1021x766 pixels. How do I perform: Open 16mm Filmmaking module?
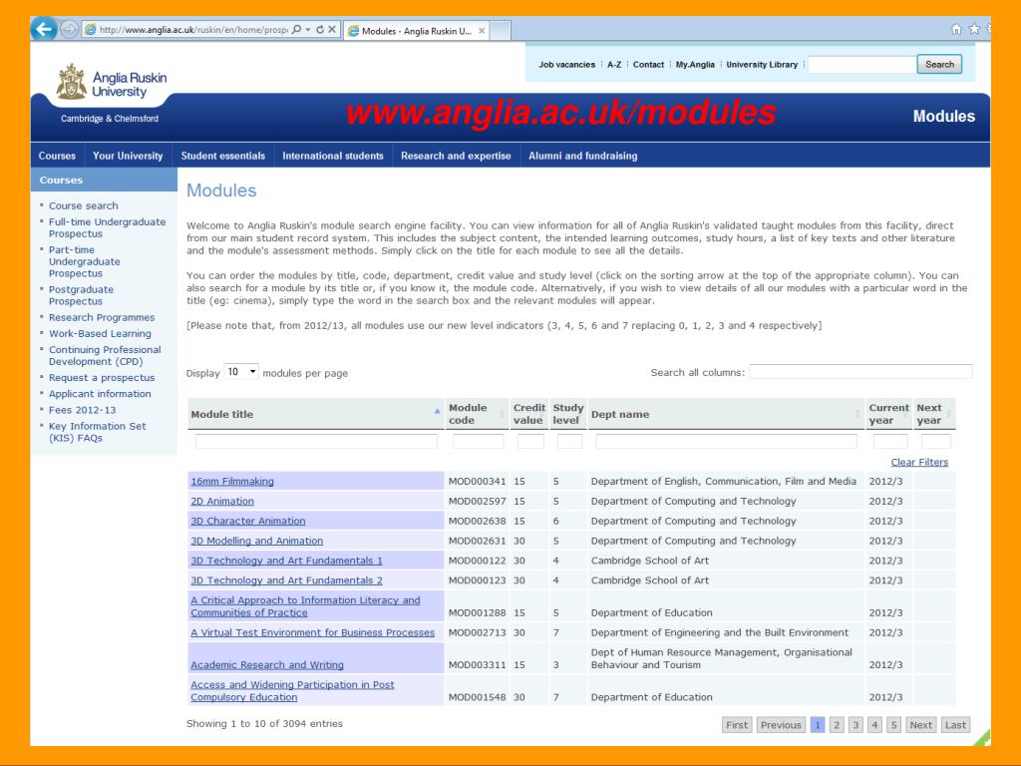coord(231,482)
